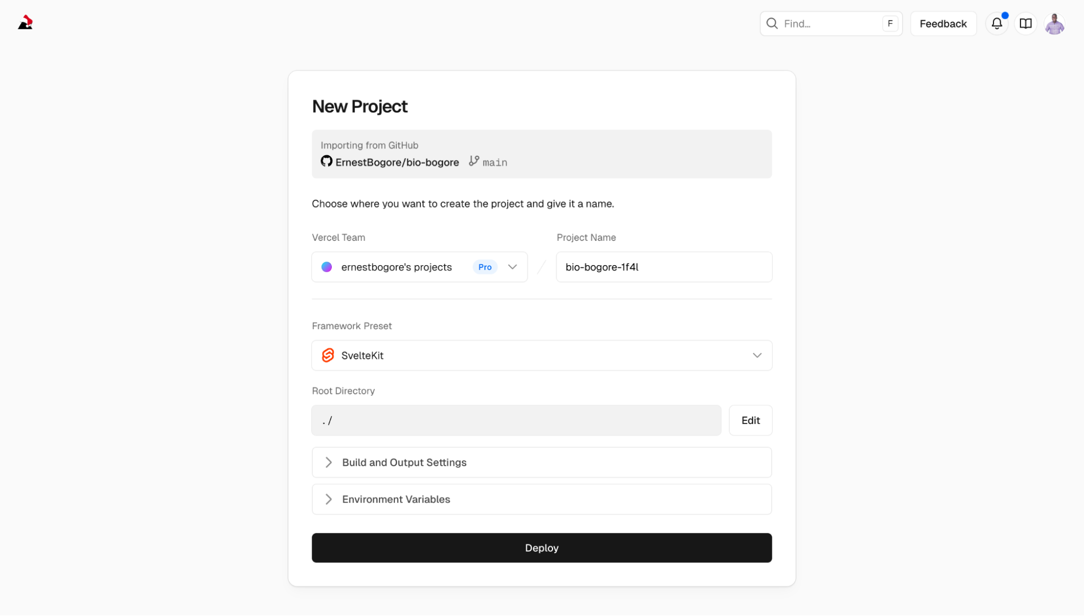Viewport: 1084px width, 616px height.
Task: Open the Framework Preset dropdown
Action: coord(757,355)
